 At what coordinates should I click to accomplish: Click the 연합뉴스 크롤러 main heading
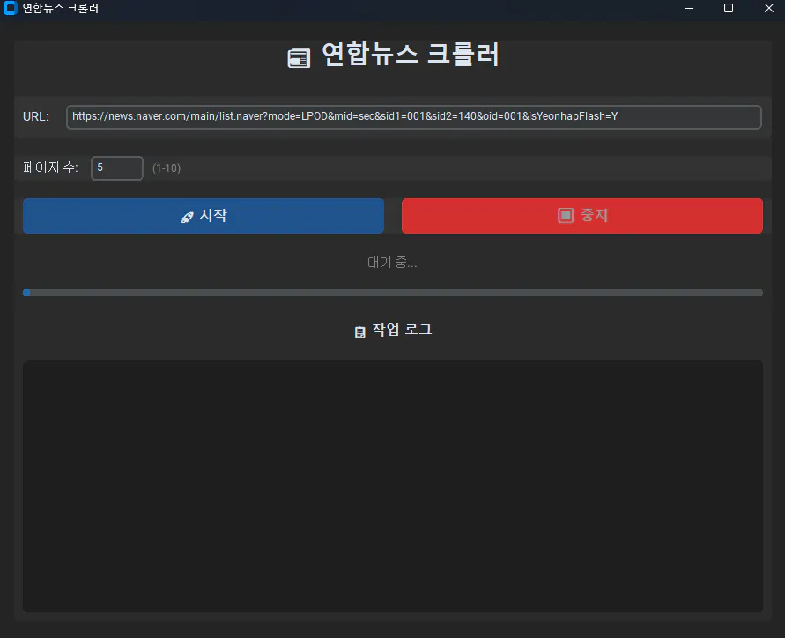click(411, 54)
